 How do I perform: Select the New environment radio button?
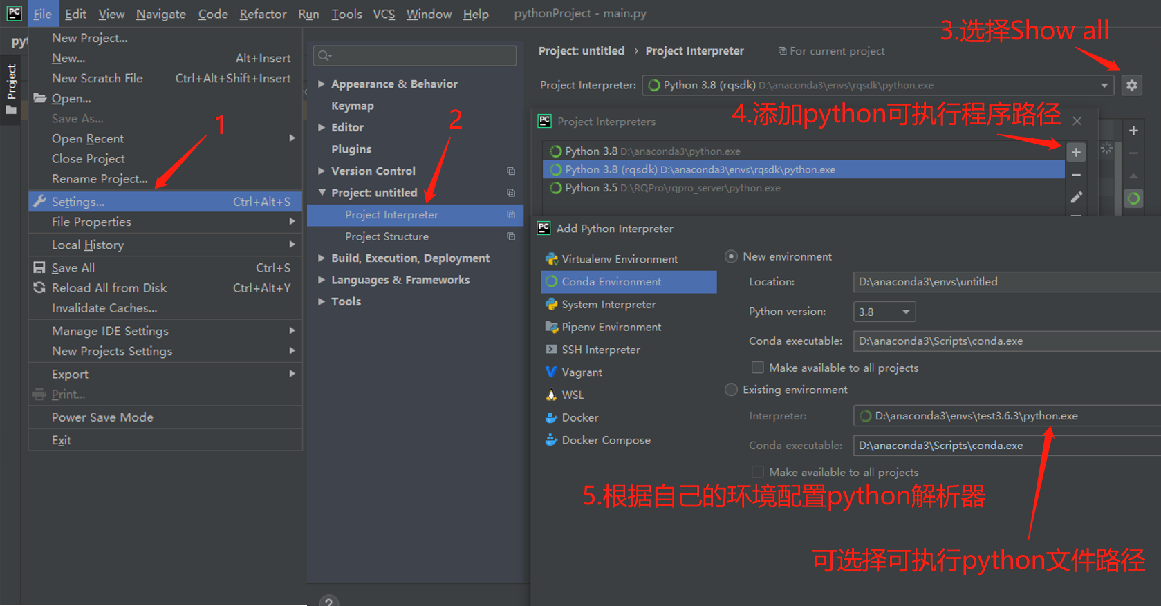731,256
